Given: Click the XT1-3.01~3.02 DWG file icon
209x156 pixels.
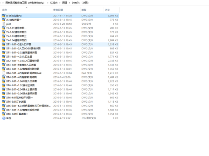Looking at the screenshot, I should click(x=4, y=52).
